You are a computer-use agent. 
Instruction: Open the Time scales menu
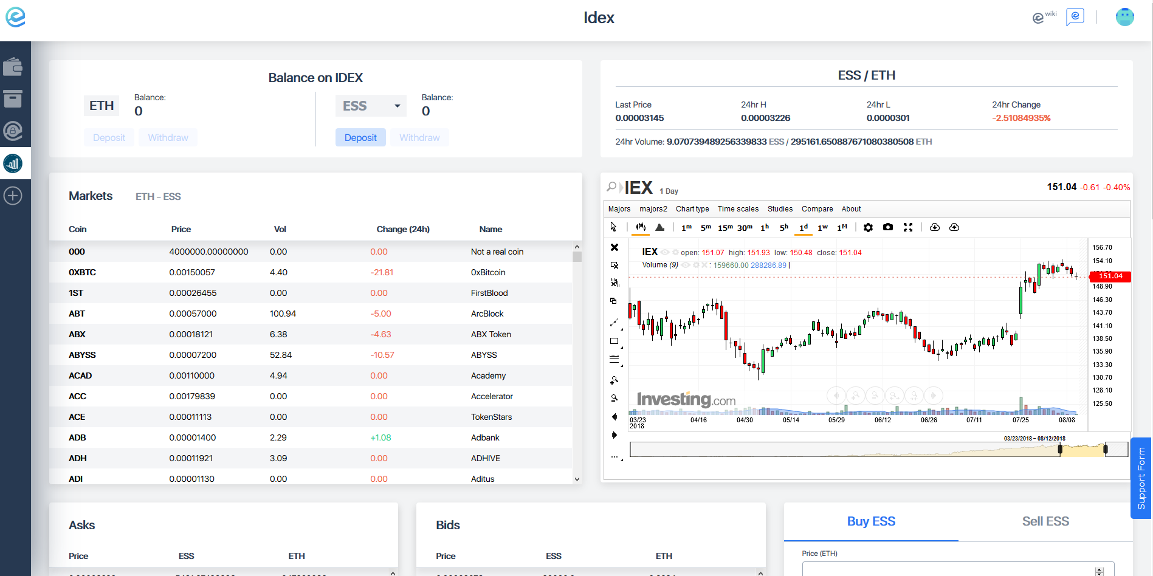pos(738,209)
